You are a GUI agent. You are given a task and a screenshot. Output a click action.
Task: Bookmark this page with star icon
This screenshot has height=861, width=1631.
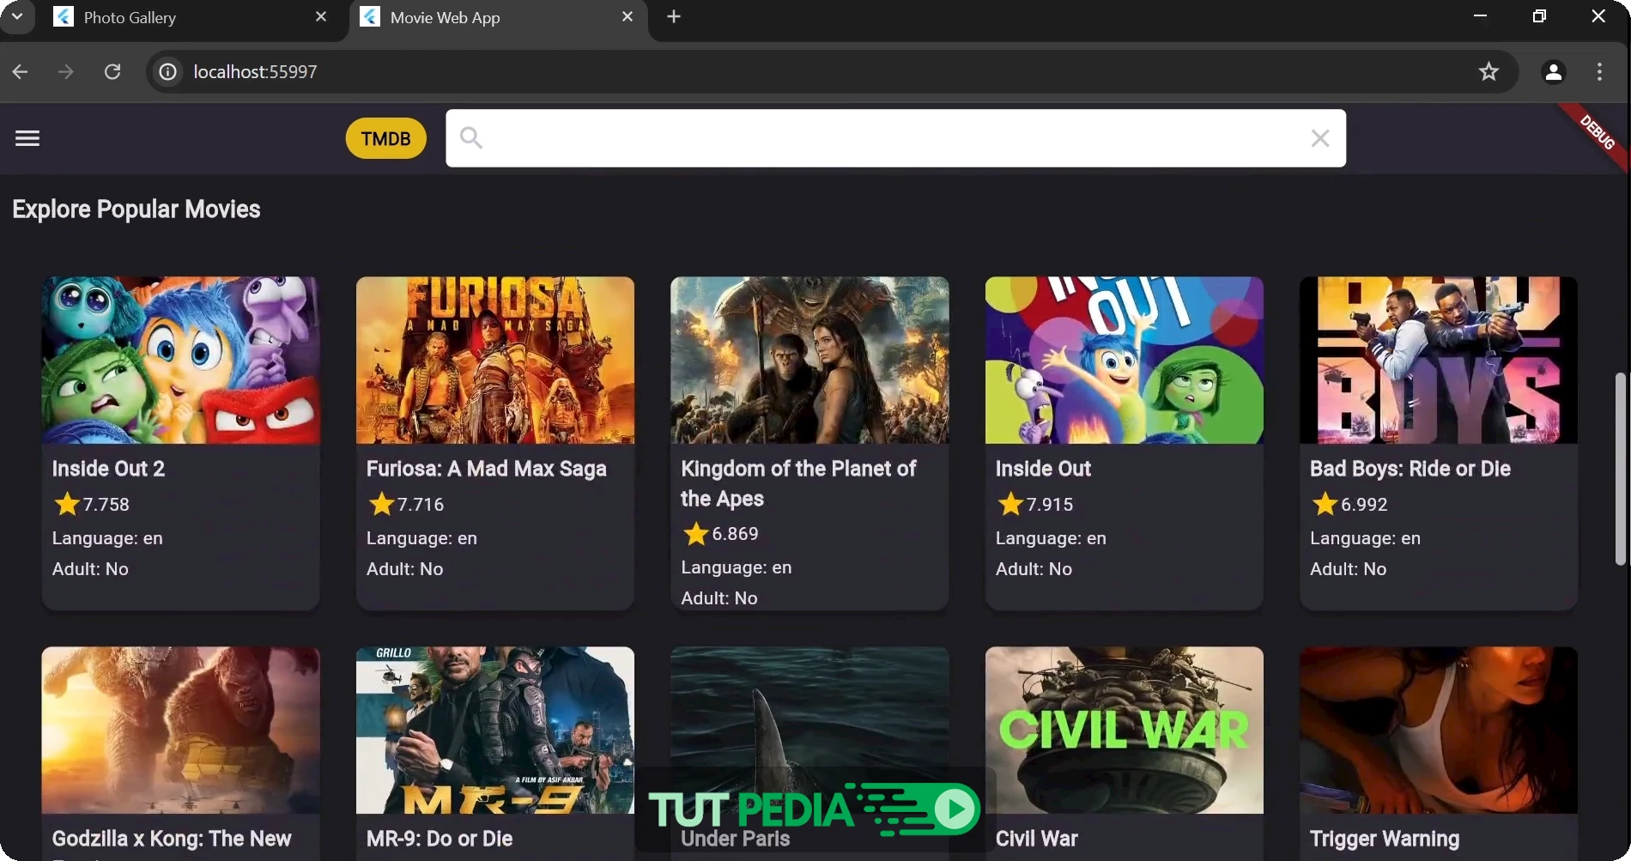point(1489,72)
